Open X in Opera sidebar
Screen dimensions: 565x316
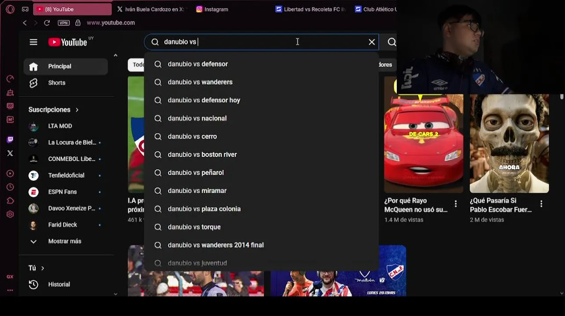point(10,153)
